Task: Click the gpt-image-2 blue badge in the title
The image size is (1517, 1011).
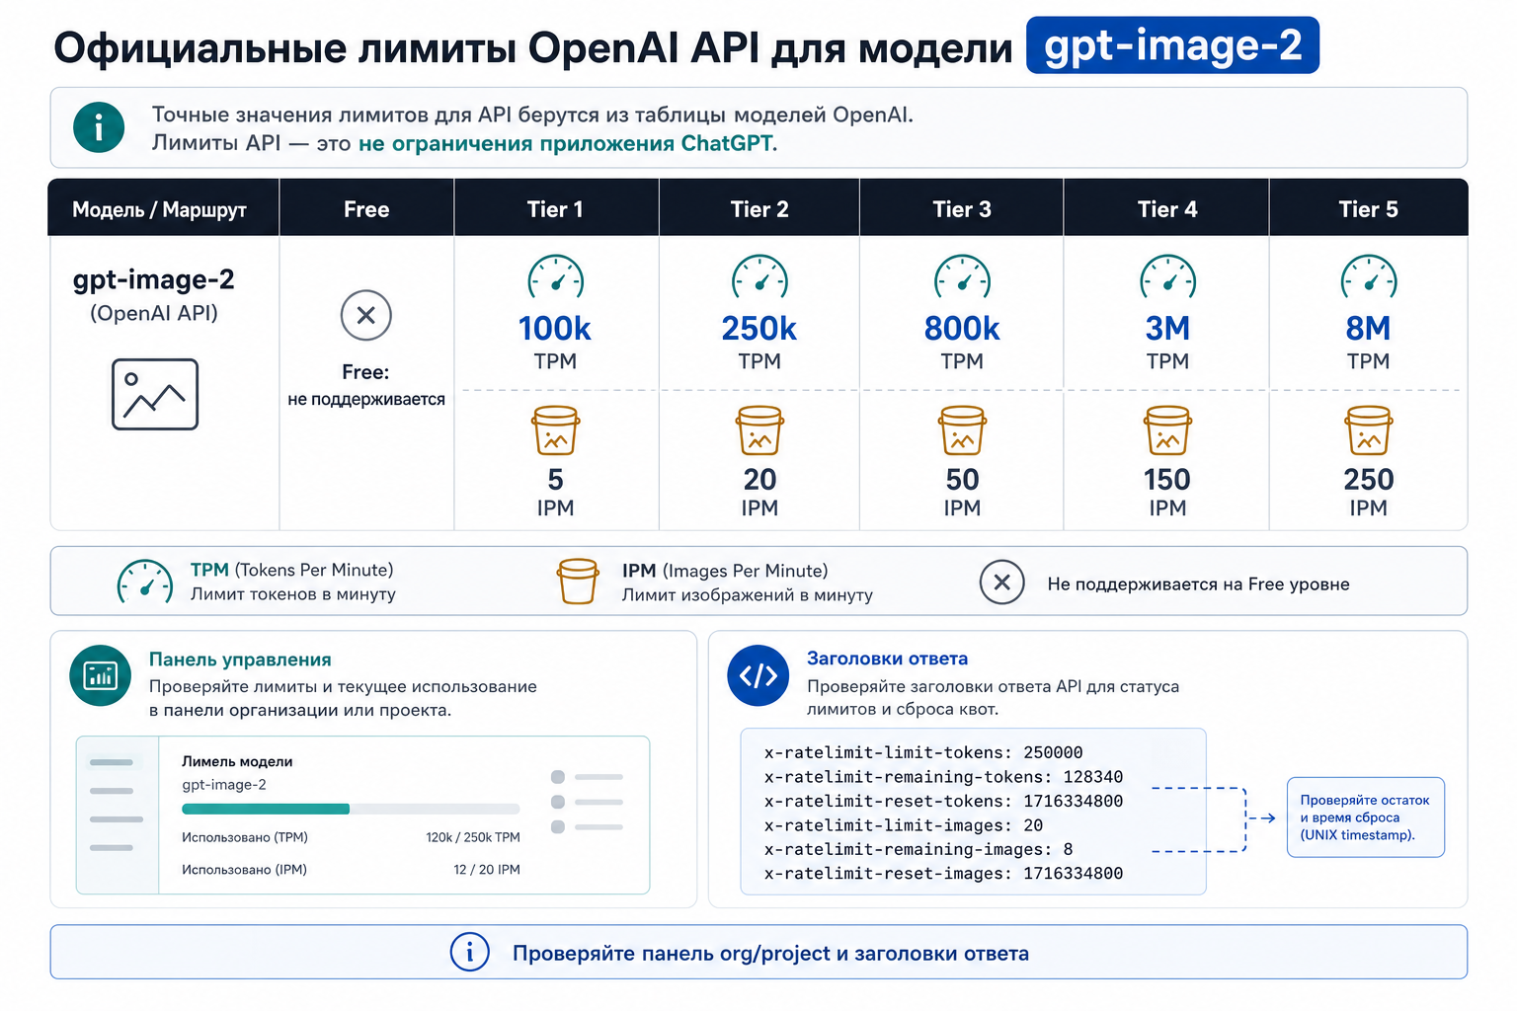Action: 1172,45
